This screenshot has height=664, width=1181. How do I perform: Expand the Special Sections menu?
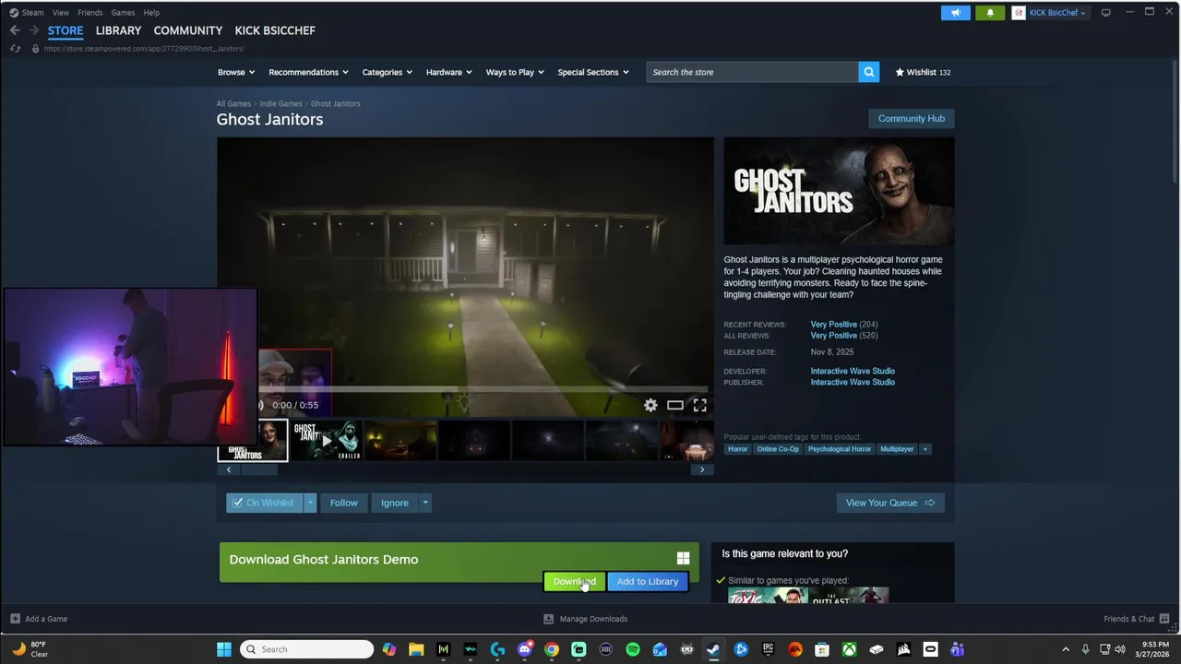tap(593, 72)
